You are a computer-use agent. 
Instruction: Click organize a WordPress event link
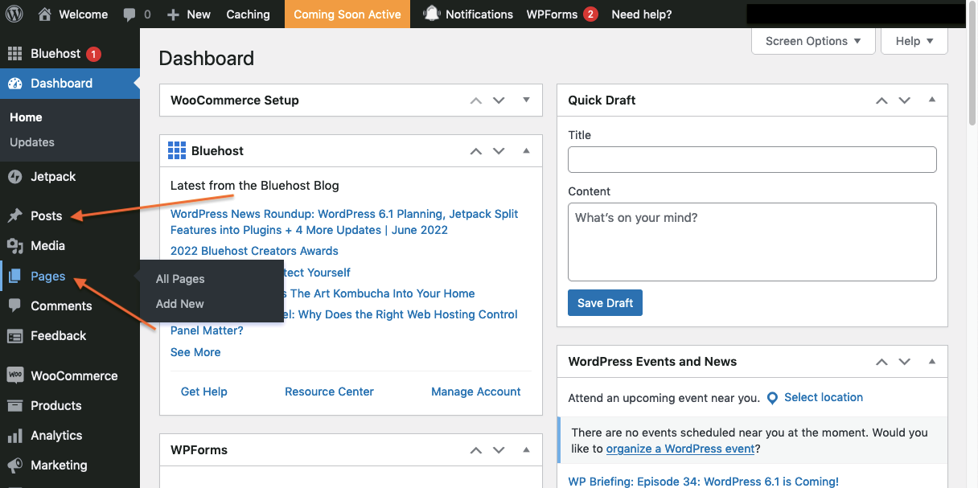tap(680, 449)
